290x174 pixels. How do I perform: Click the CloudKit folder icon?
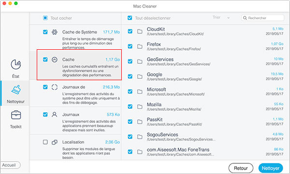140,31
